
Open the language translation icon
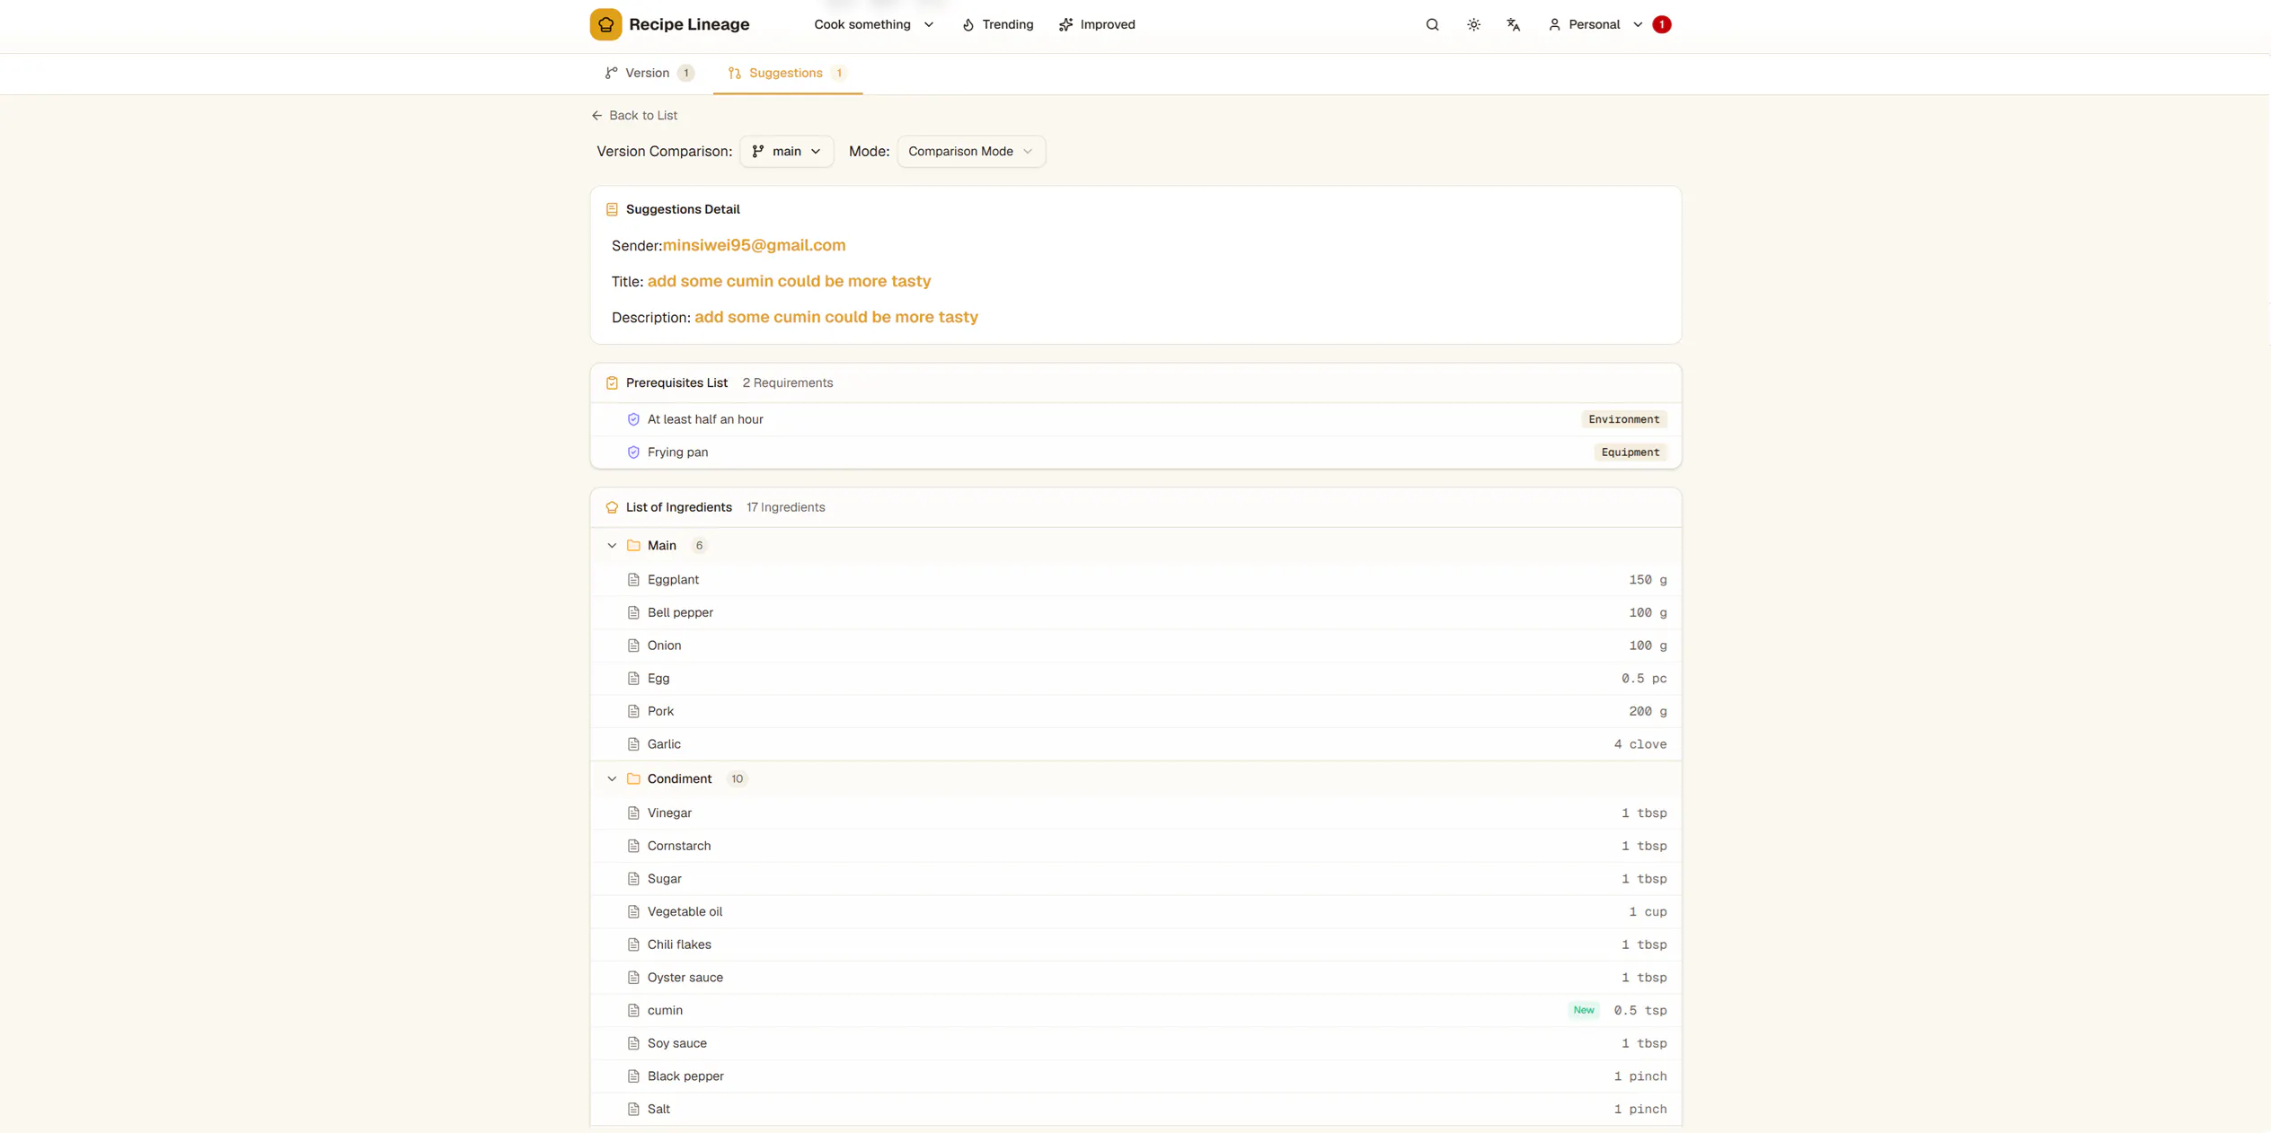point(1514,24)
